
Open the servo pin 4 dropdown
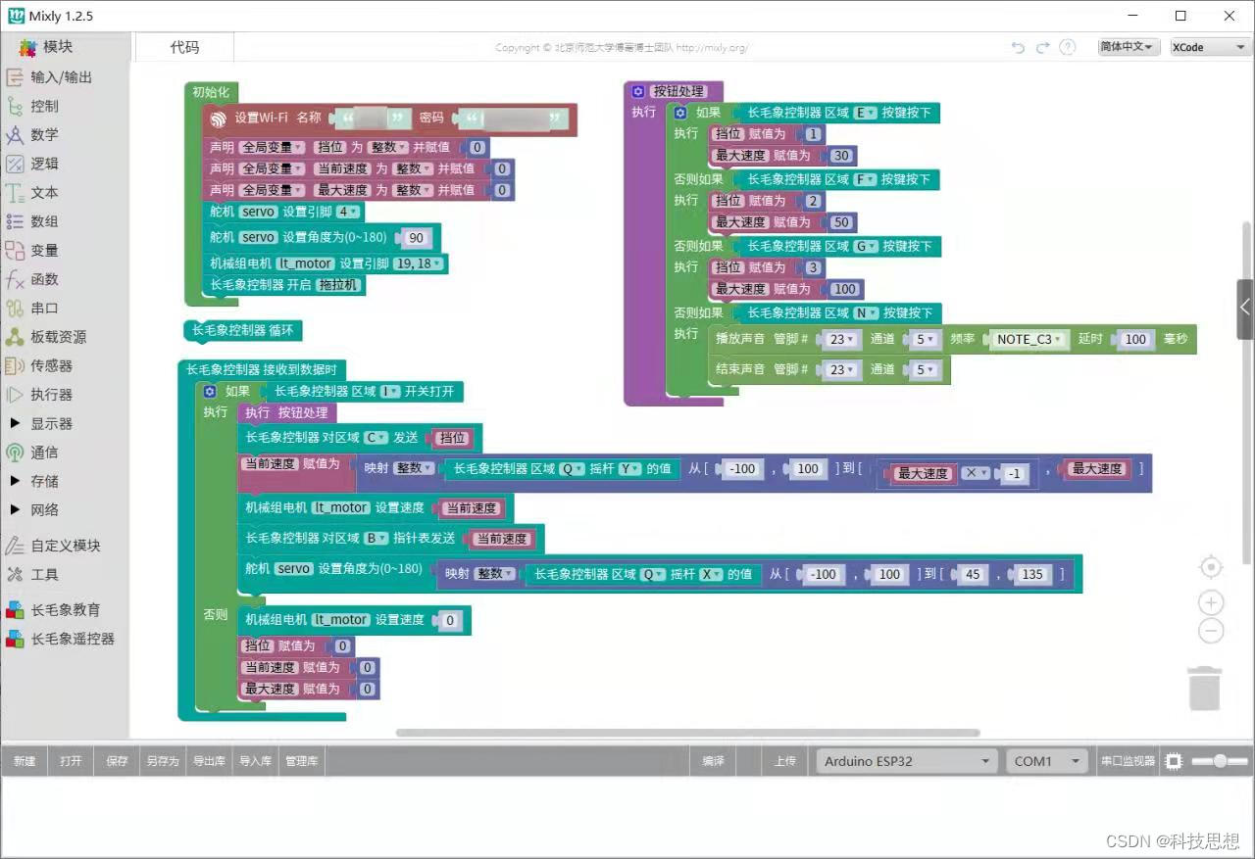(348, 212)
